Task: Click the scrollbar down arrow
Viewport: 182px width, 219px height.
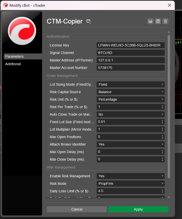Action: tap(169, 197)
